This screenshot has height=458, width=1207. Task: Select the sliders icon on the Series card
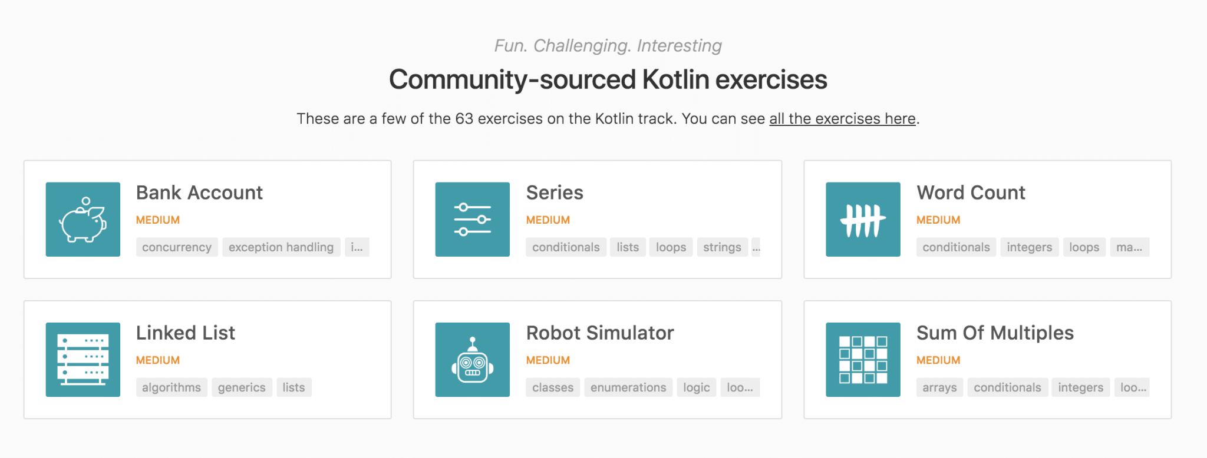coord(472,219)
